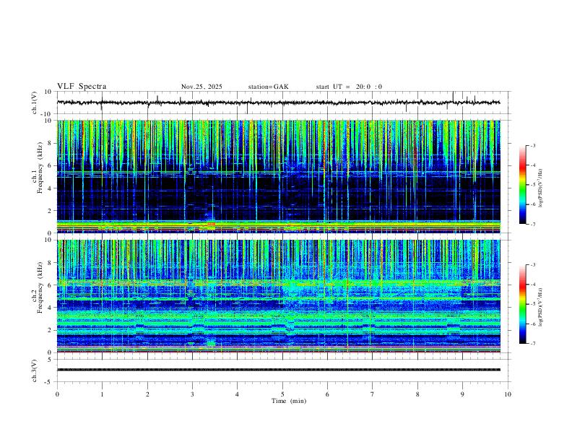This screenshot has height=442, width=572.
Task: Click the "ch.3(V)" axis label
Action: pos(35,371)
